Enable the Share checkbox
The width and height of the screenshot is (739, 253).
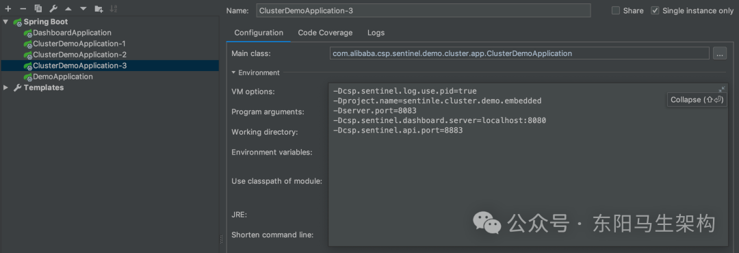pos(616,10)
